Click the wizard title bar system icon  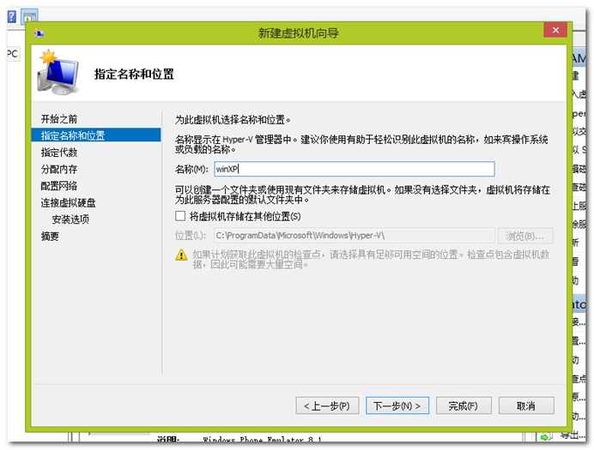39,34
